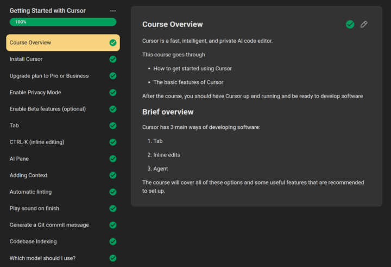Open the Which model should I use? lesson
Viewport: 391px width, 267px height.
[x=63, y=258]
